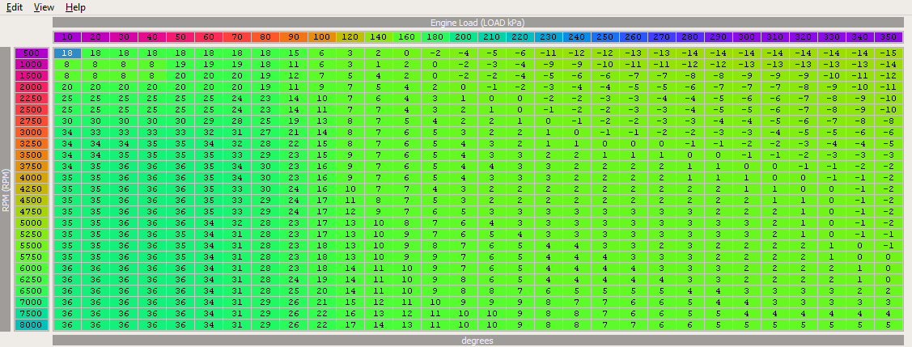
Task: Click the cell at 3000 RPM, 10 kPa
Action: 67,132
